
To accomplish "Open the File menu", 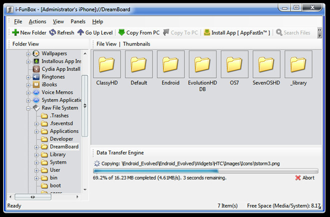I will [18, 21].
